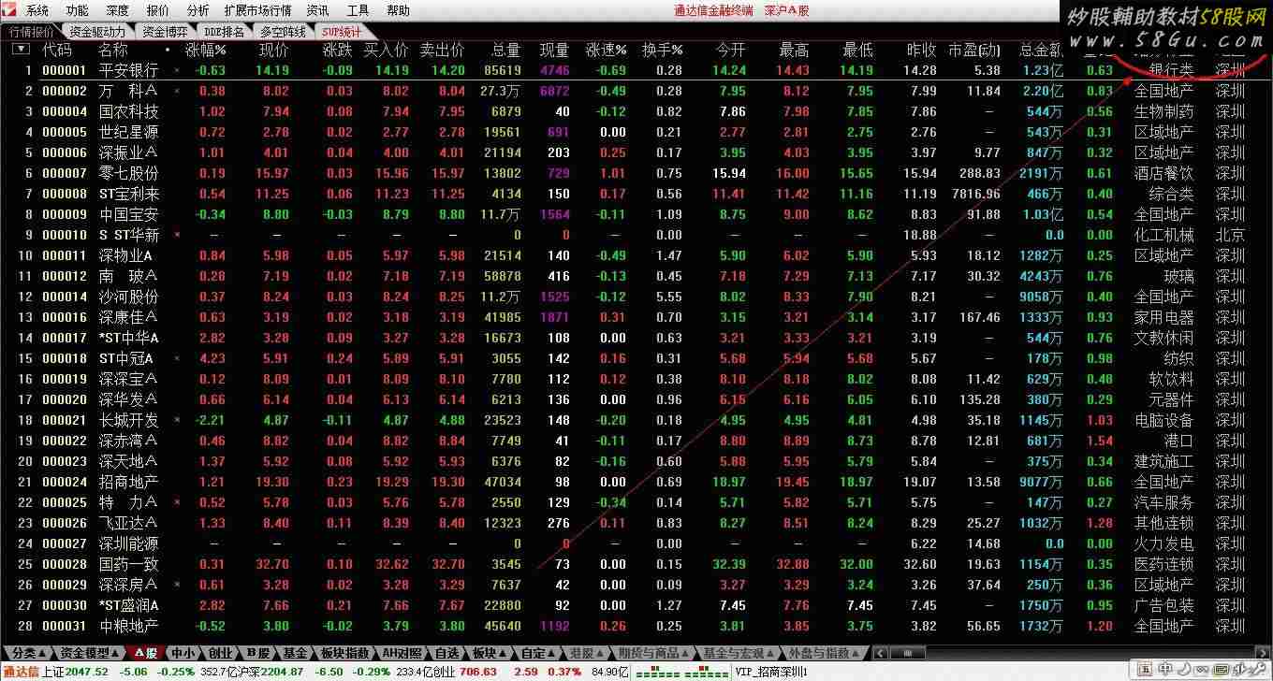Open the column-header dropdown arrow beside 代码
The image size is (1273, 681).
pos(20,49)
